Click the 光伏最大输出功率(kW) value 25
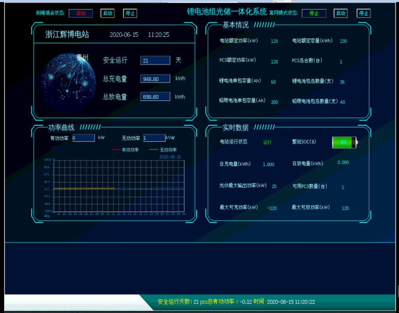This screenshot has width=399, height=313. (274, 186)
